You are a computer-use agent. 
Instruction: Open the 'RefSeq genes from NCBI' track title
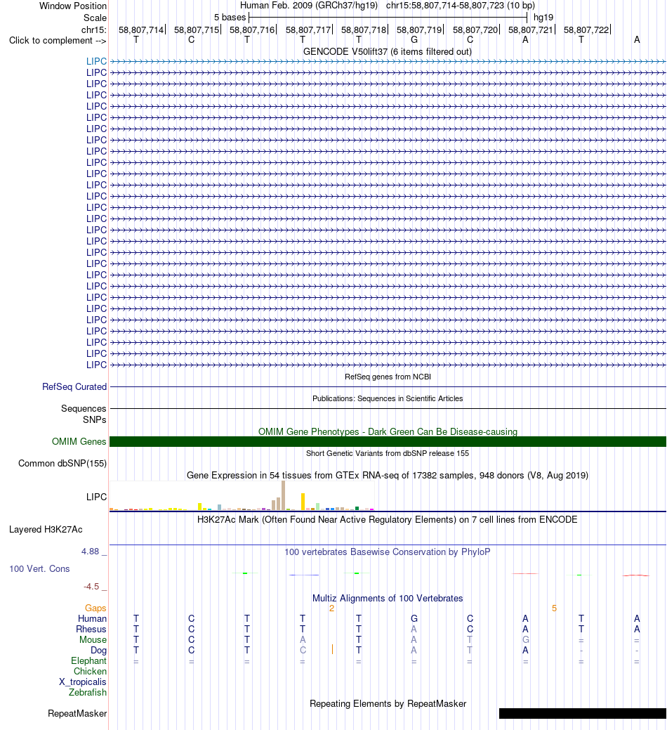(x=388, y=377)
